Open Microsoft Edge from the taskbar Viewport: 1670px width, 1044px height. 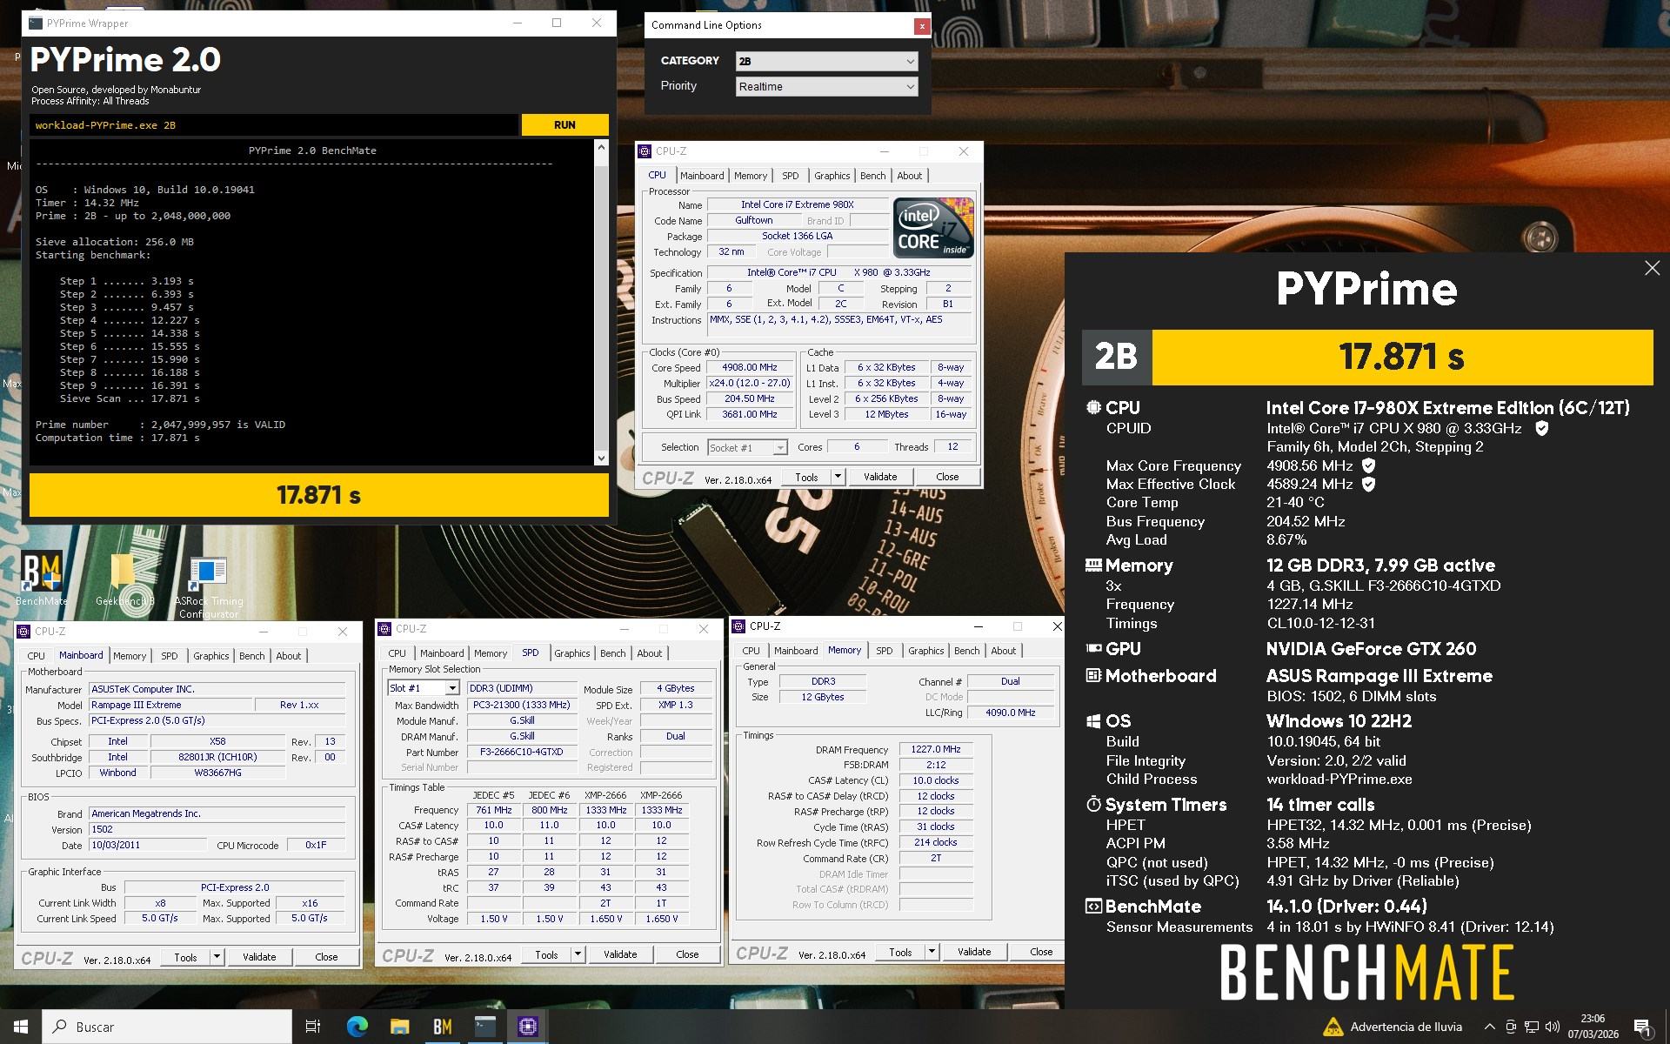click(357, 1027)
